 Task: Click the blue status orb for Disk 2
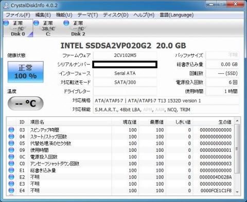click(66, 23)
